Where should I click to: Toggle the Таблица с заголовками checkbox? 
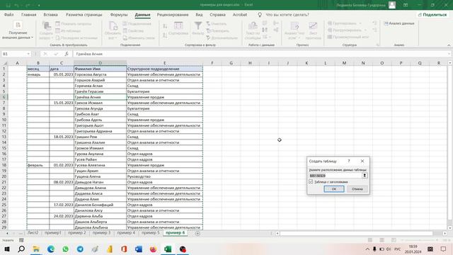tap(311, 181)
